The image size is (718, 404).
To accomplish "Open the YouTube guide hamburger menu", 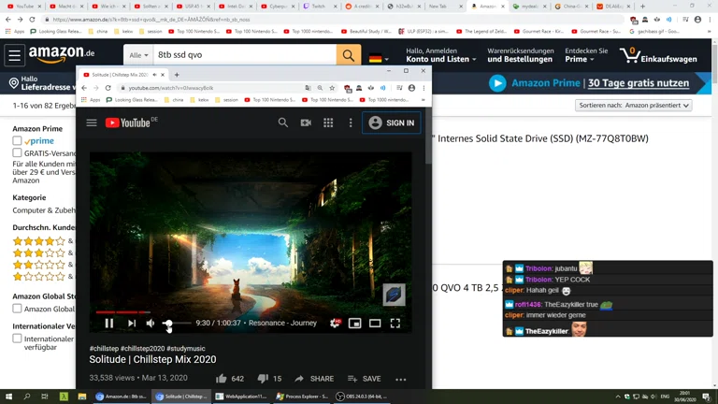I will pyautogui.click(x=92, y=123).
